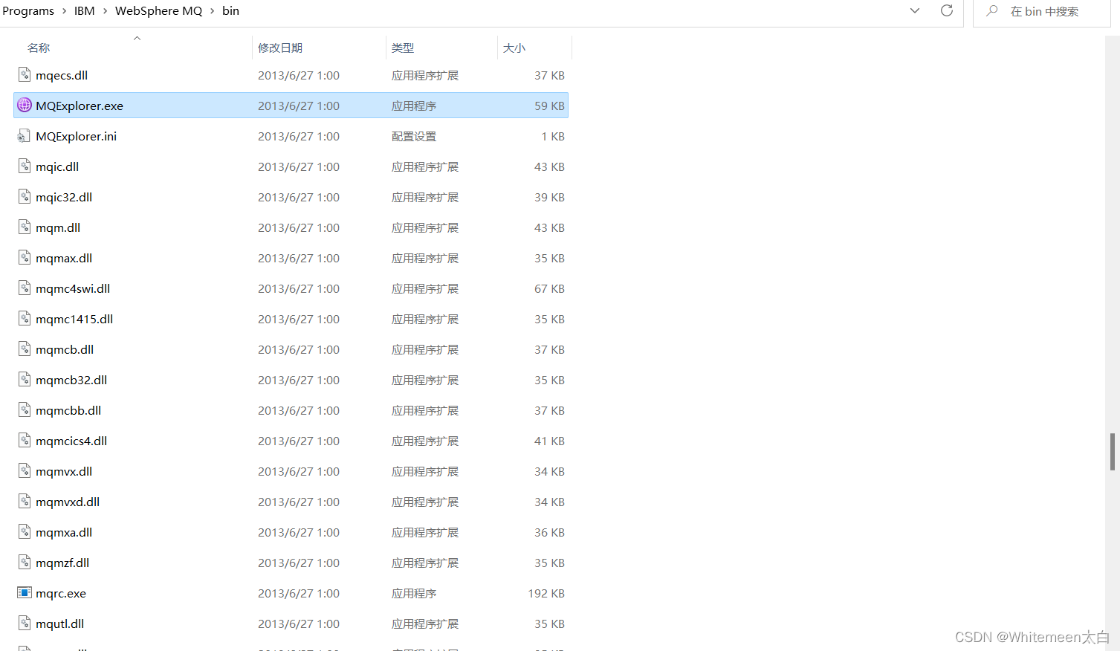1120x651 pixels.
Task: Select the mqutl.dll file name
Action: click(x=59, y=624)
